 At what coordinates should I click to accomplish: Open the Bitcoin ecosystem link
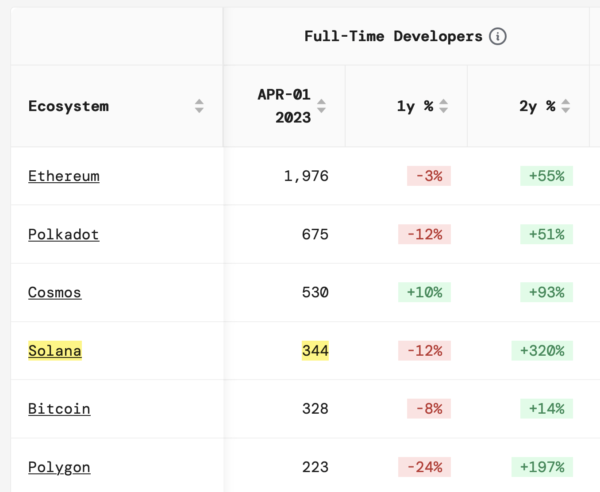(x=59, y=409)
